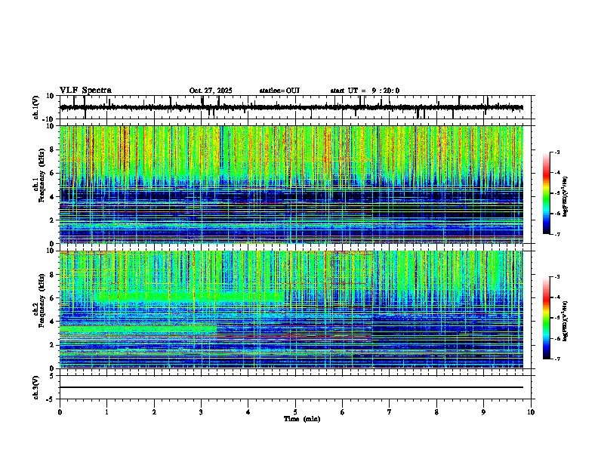598x462 pixels.
Task: Click the "VLF Spectra" title text
Action: point(85,90)
